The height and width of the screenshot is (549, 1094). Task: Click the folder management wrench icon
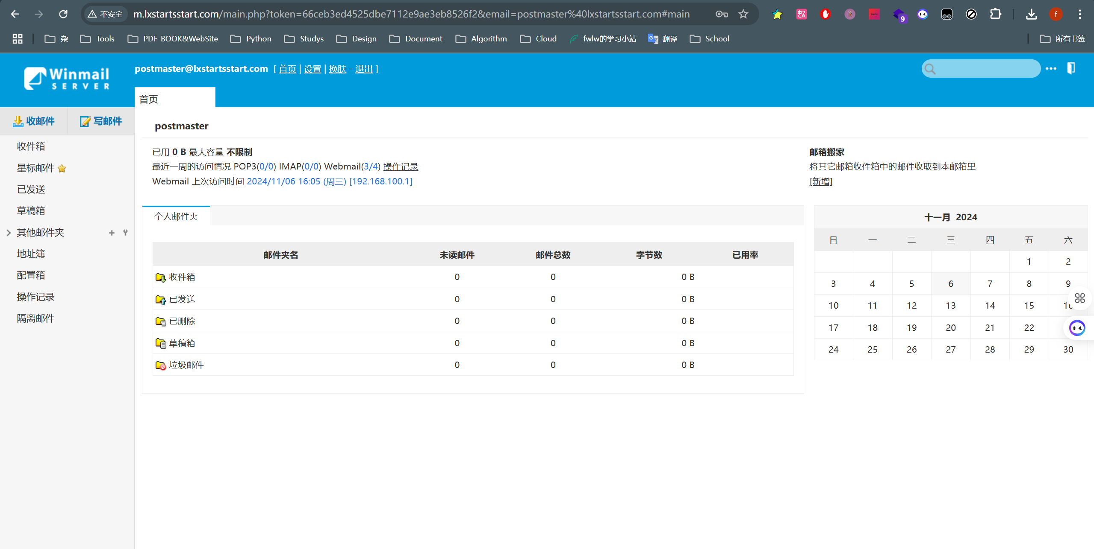[125, 233]
